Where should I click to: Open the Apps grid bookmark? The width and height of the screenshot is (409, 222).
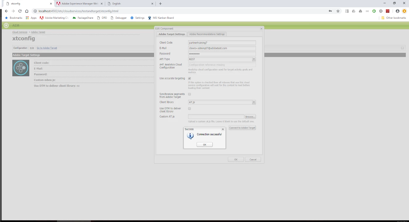tap(31, 18)
